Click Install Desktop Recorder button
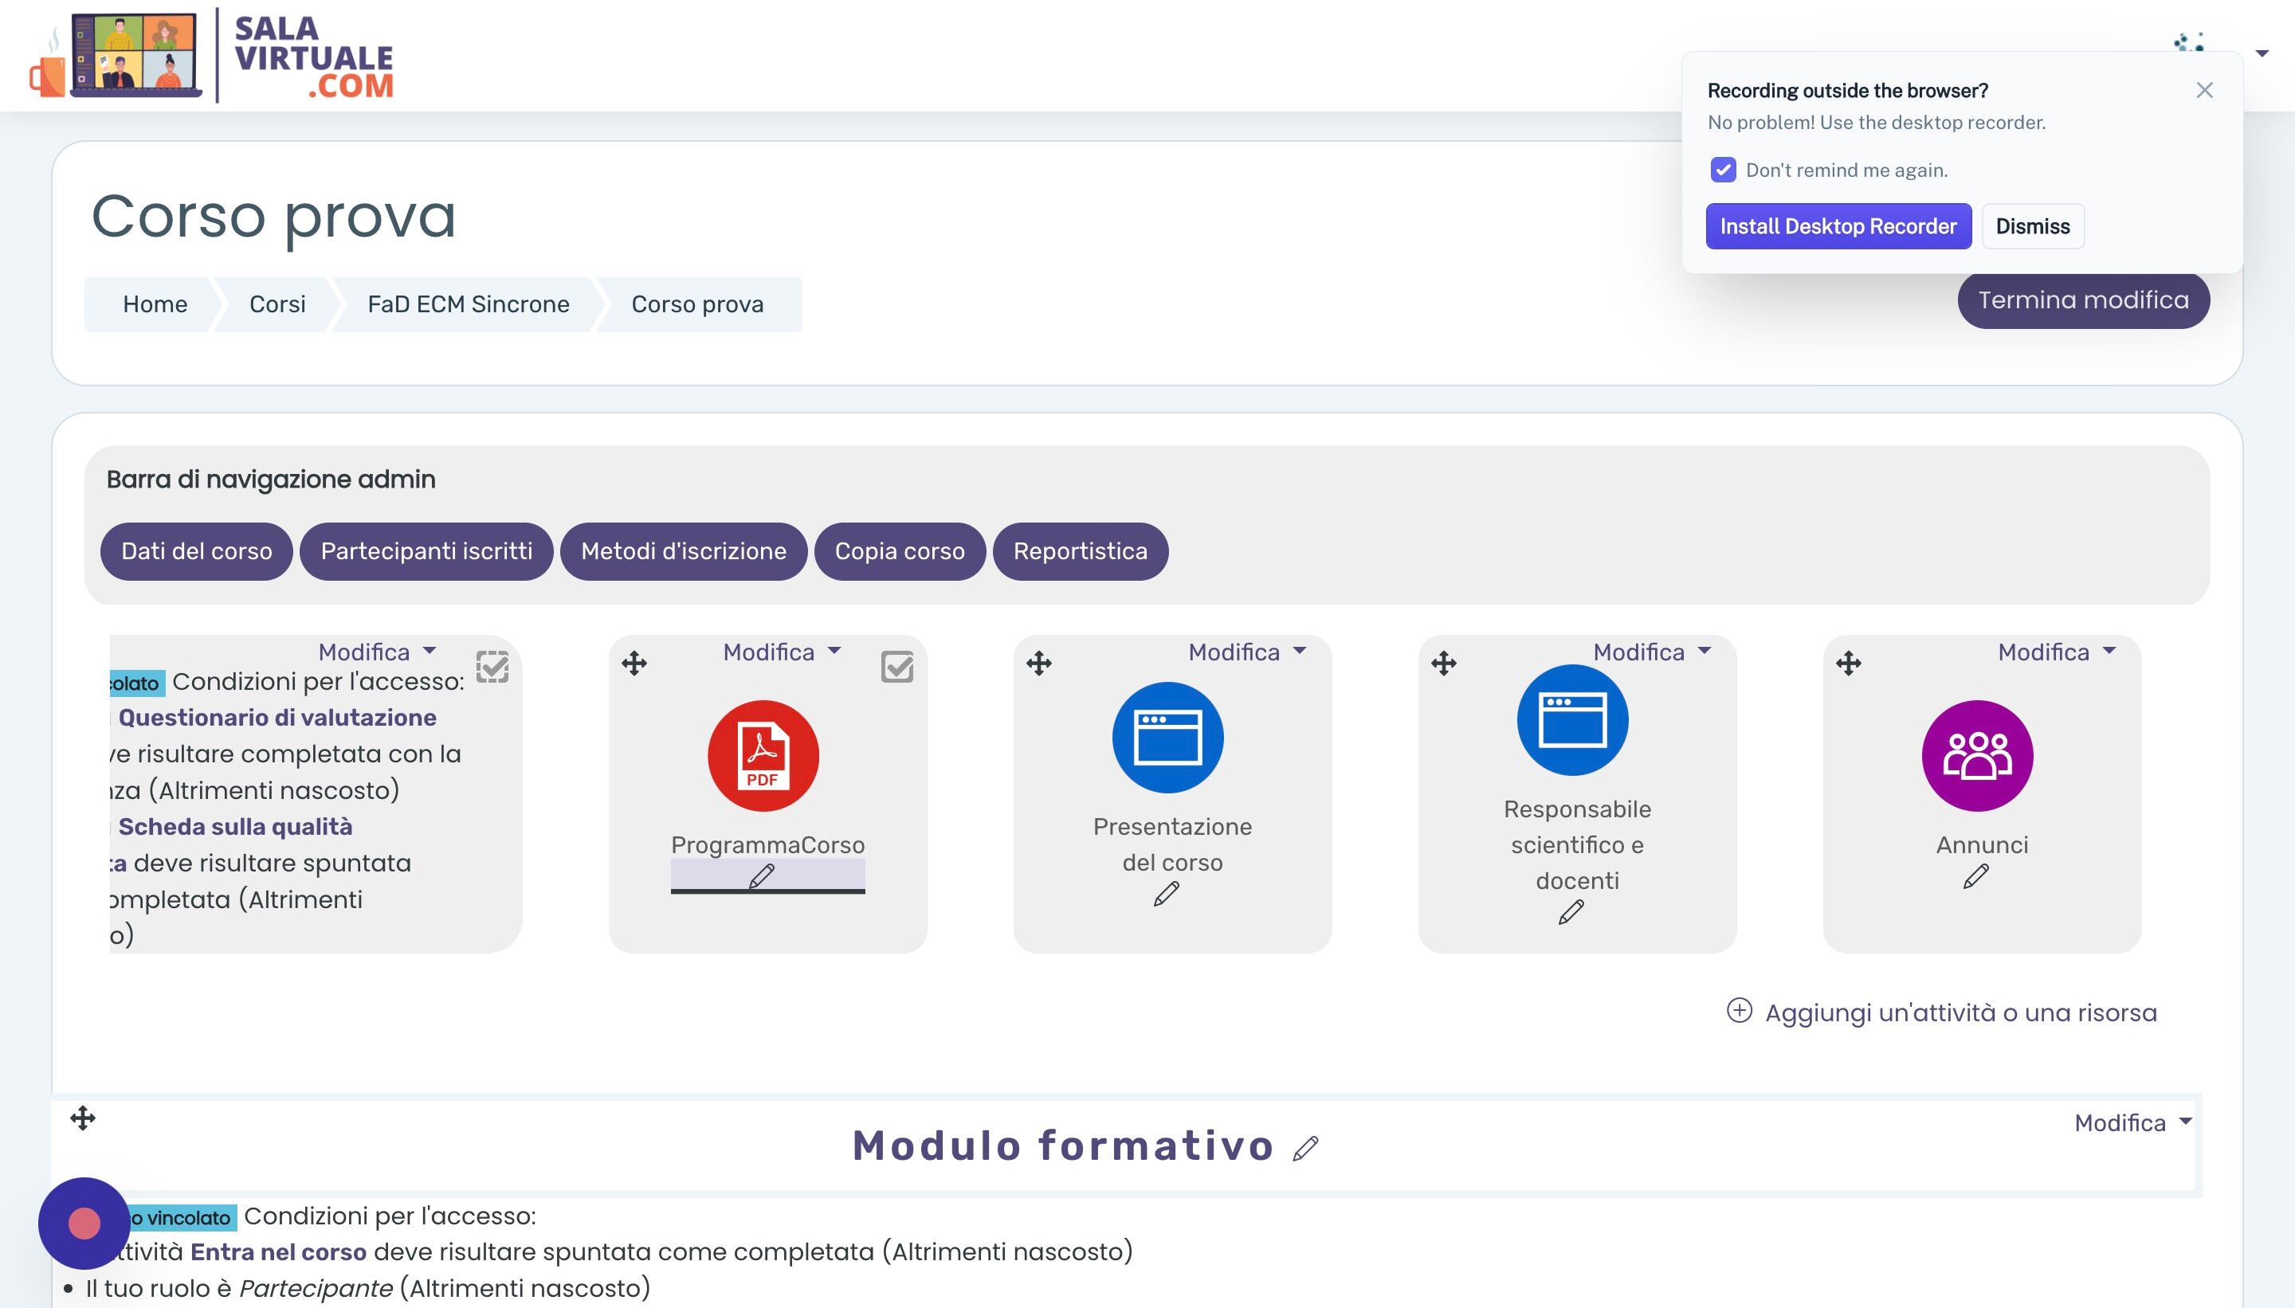 (x=1838, y=226)
